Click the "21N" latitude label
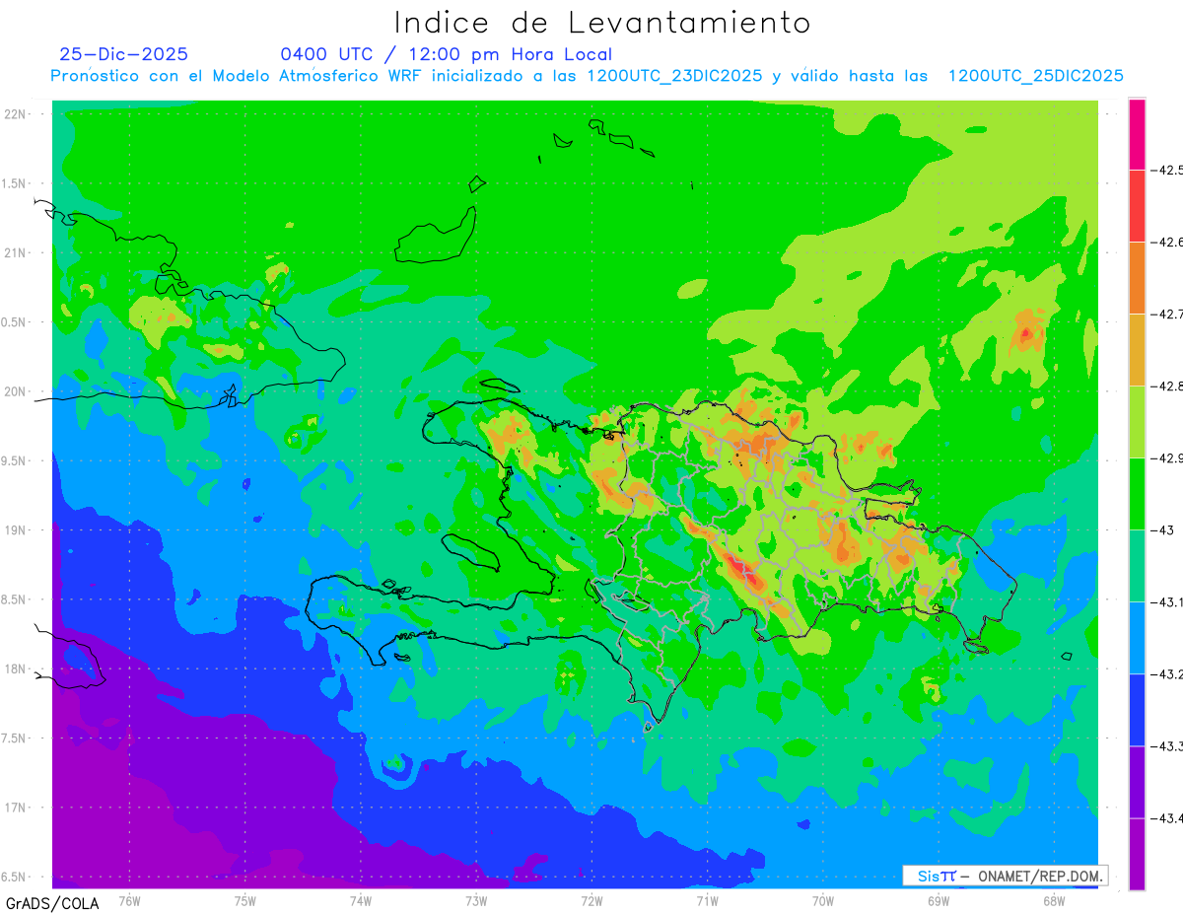Screen dimensions: 1183x914 [x=17, y=252]
